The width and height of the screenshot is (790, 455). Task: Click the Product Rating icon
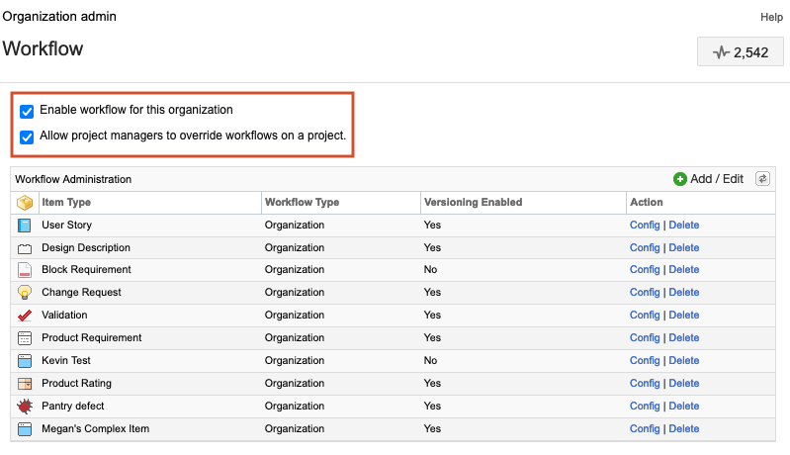(x=24, y=384)
